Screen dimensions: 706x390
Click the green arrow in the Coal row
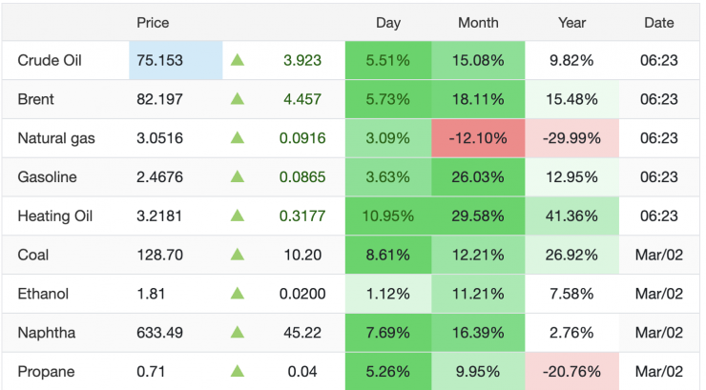pyautogui.click(x=238, y=256)
